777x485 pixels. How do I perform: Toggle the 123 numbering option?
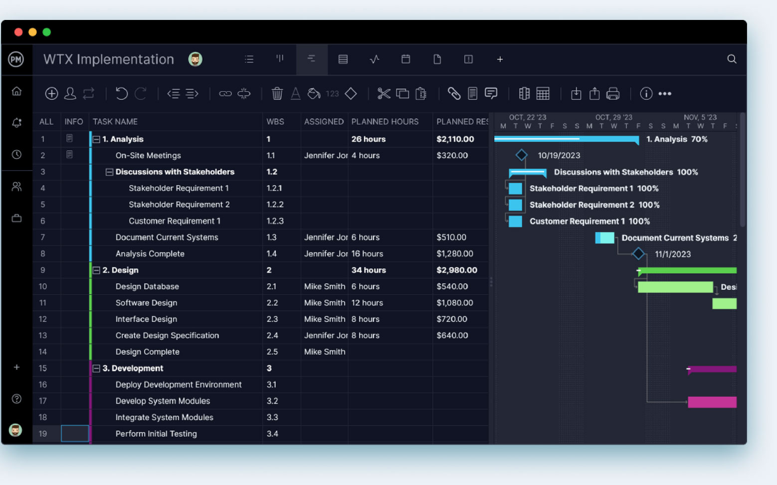[x=332, y=93]
